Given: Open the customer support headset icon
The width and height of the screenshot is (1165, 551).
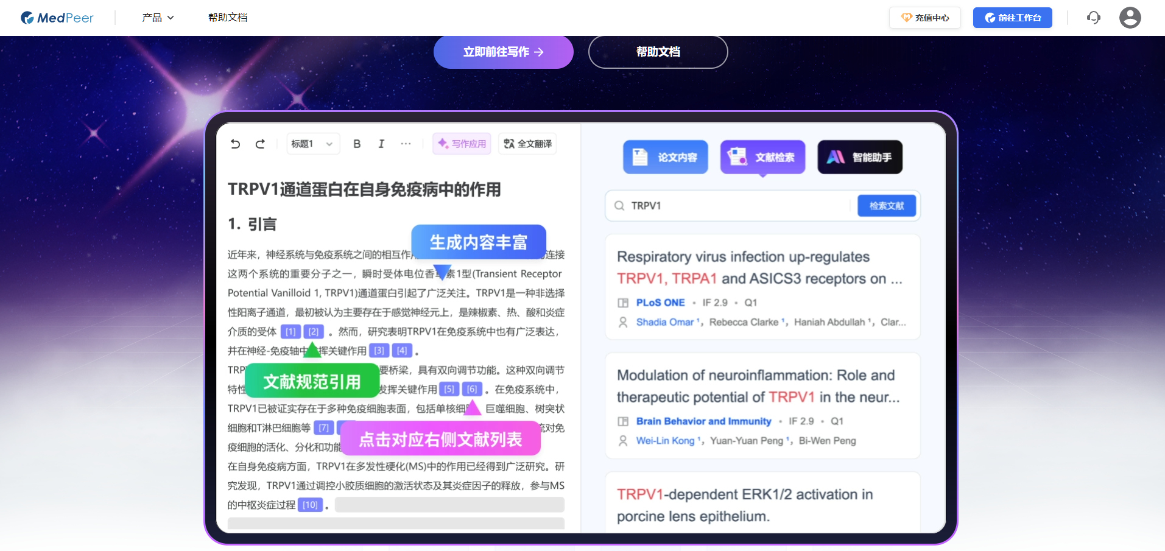Looking at the screenshot, I should [x=1094, y=18].
